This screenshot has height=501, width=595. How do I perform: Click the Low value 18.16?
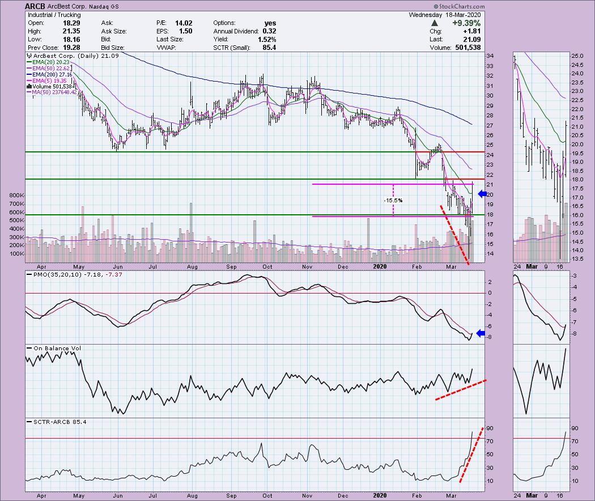click(71, 40)
